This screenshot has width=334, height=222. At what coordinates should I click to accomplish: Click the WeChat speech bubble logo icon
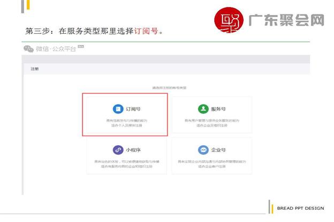[x=28, y=49]
